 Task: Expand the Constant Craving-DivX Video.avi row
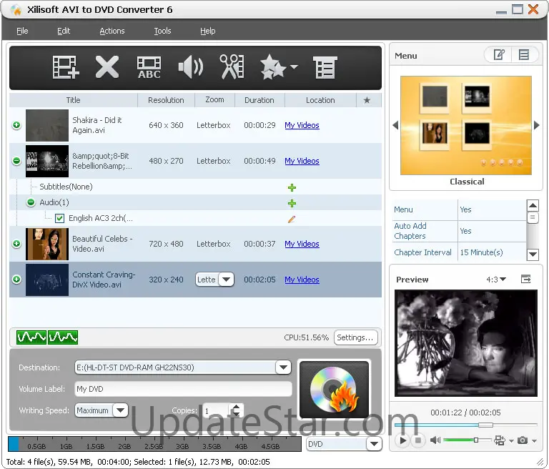[x=16, y=279]
